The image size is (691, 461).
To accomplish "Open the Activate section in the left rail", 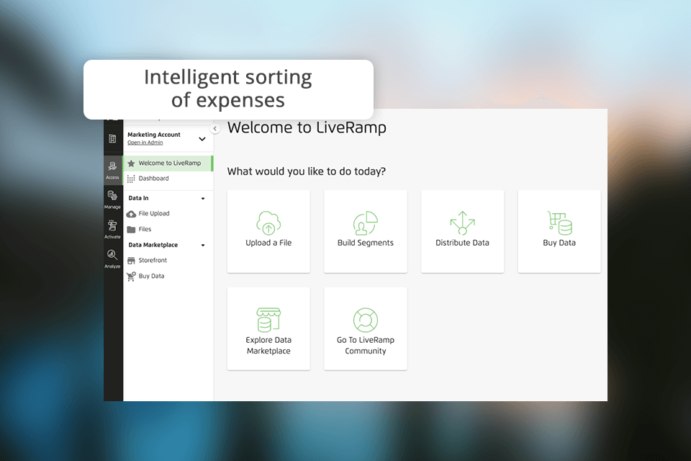I will (x=112, y=229).
